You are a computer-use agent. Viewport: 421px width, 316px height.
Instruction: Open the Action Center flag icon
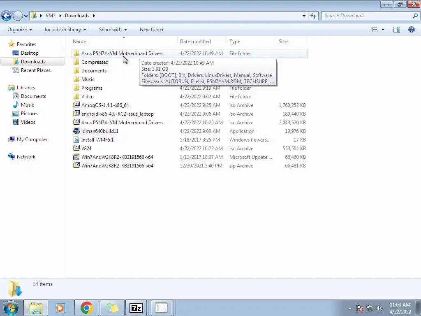[x=360, y=308]
